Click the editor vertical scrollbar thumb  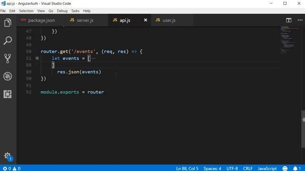pos(303,129)
